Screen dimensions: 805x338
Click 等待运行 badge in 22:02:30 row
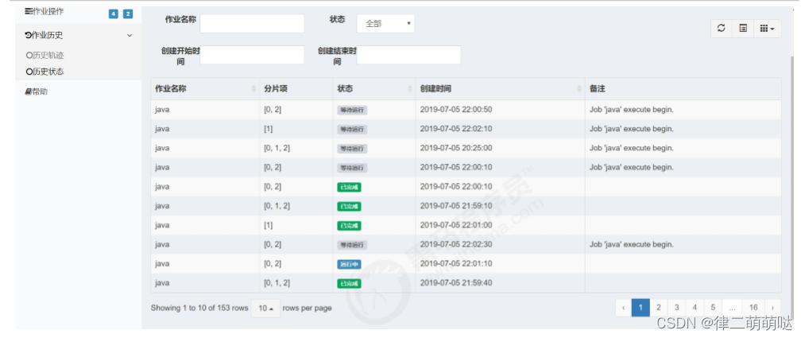tap(352, 244)
